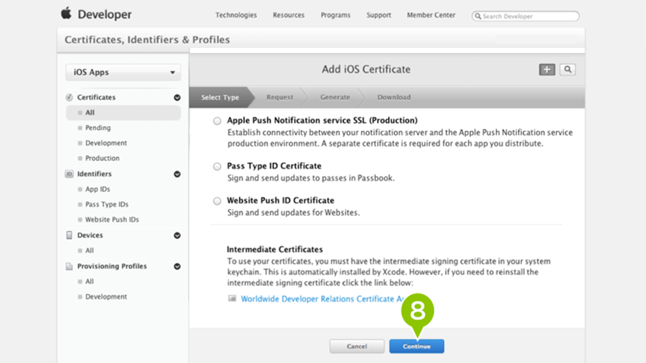Image resolution: width=646 pixels, height=363 pixels.
Task: Select Website Push ID Certificate radio button
Action: pyautogui.click(x=217, y=201)
